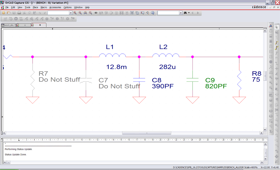Click the forward navigation arrow near search
The height and width of the screenshot is (170, 280).
[197, 13]
